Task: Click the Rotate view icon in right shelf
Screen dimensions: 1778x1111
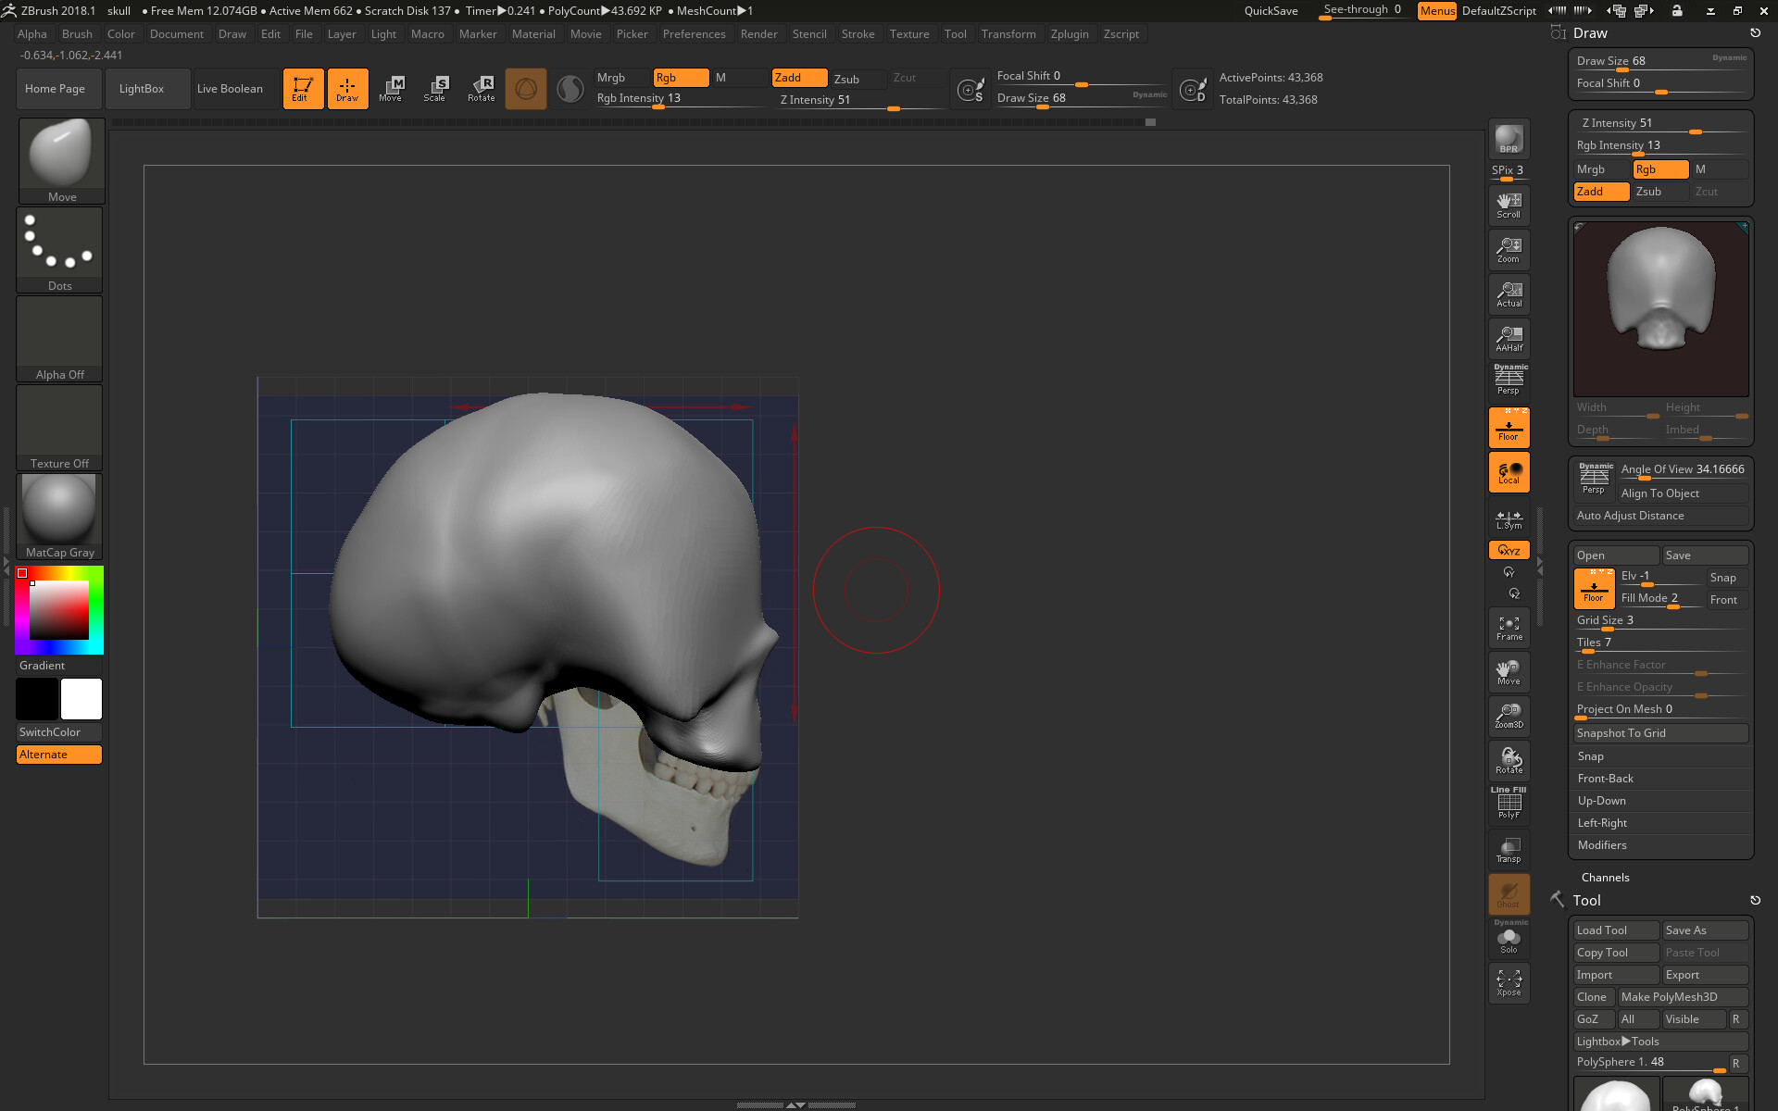Action: (x=1509, y=761)
